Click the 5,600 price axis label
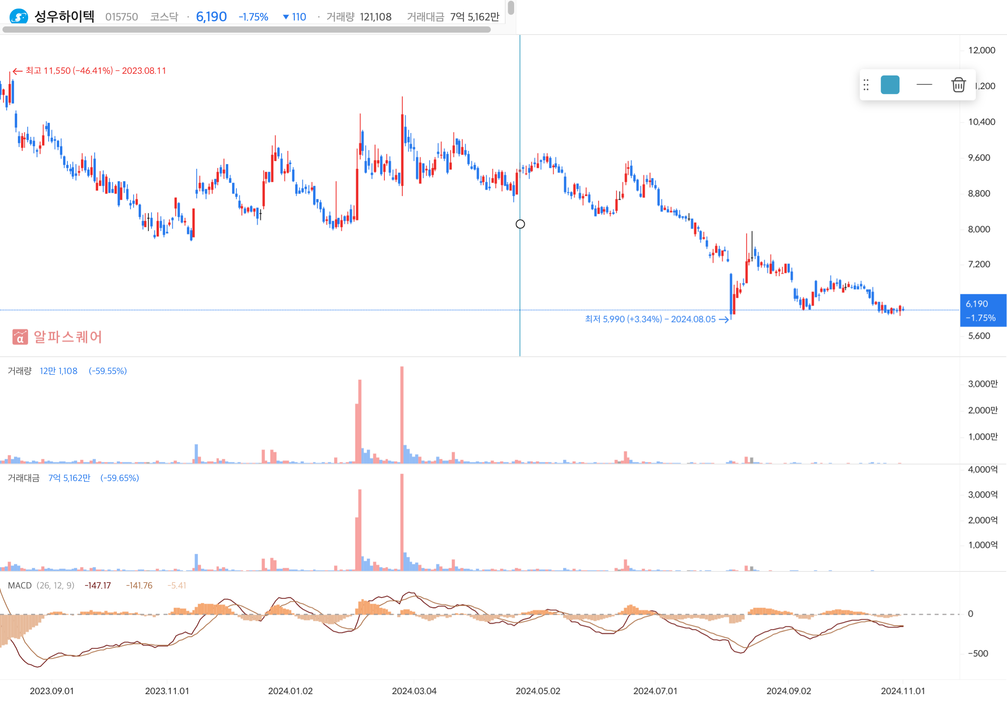 [979, 336]
